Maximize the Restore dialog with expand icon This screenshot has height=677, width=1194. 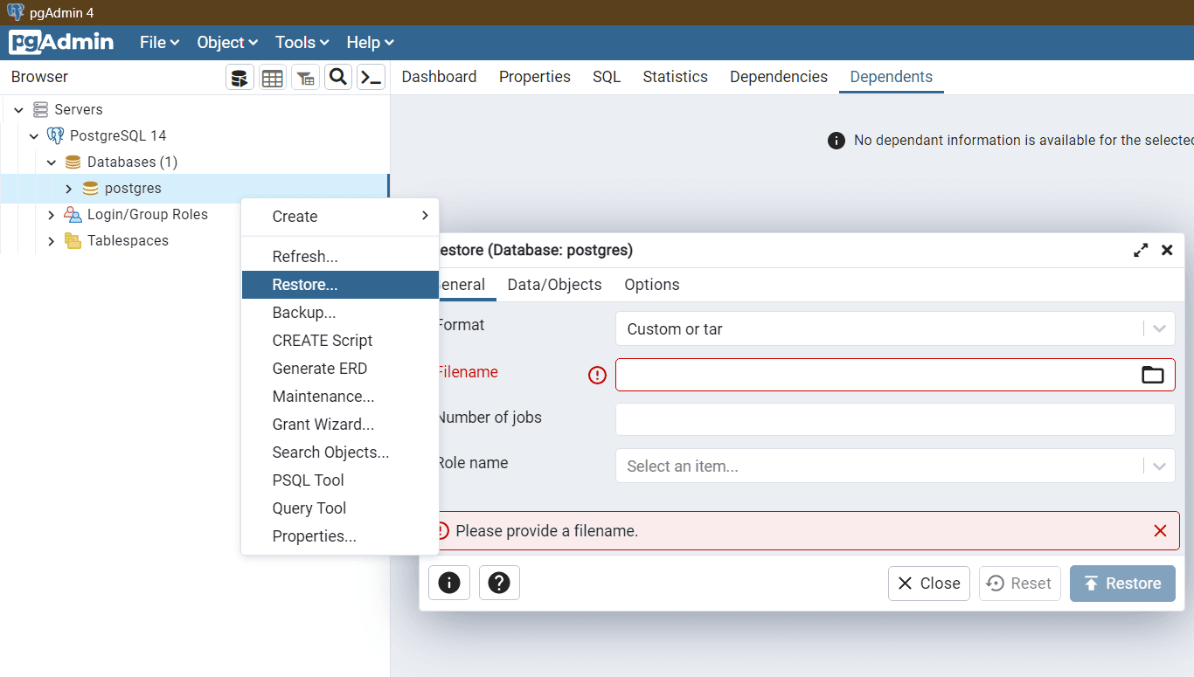(1141, 250)
